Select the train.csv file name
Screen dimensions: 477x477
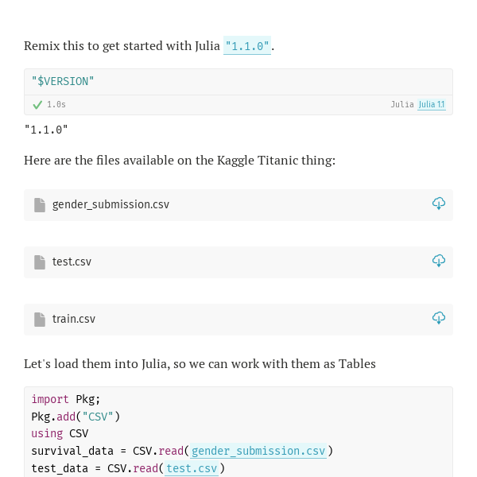click(74, 319)
